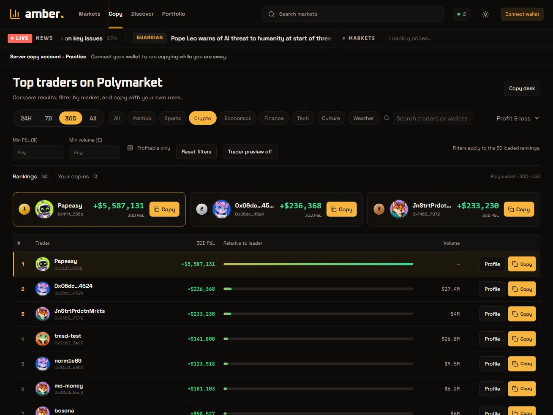Select the All time range
Viewport: 553px width, 415px height.
click(93, 118)
